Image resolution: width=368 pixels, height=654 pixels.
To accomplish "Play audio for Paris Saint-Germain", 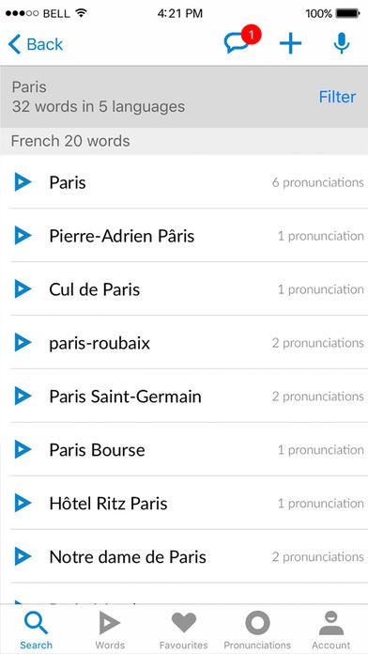I will tap(23, 396).
